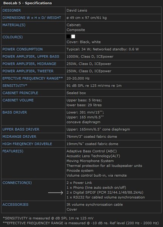Click the black colour swatch

pos(68,36)
